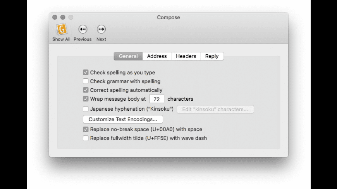Image resolution: width=337 pixels, height=189 pixels.
Task: Turn off Correct spelling automatically
Action: 86,90
